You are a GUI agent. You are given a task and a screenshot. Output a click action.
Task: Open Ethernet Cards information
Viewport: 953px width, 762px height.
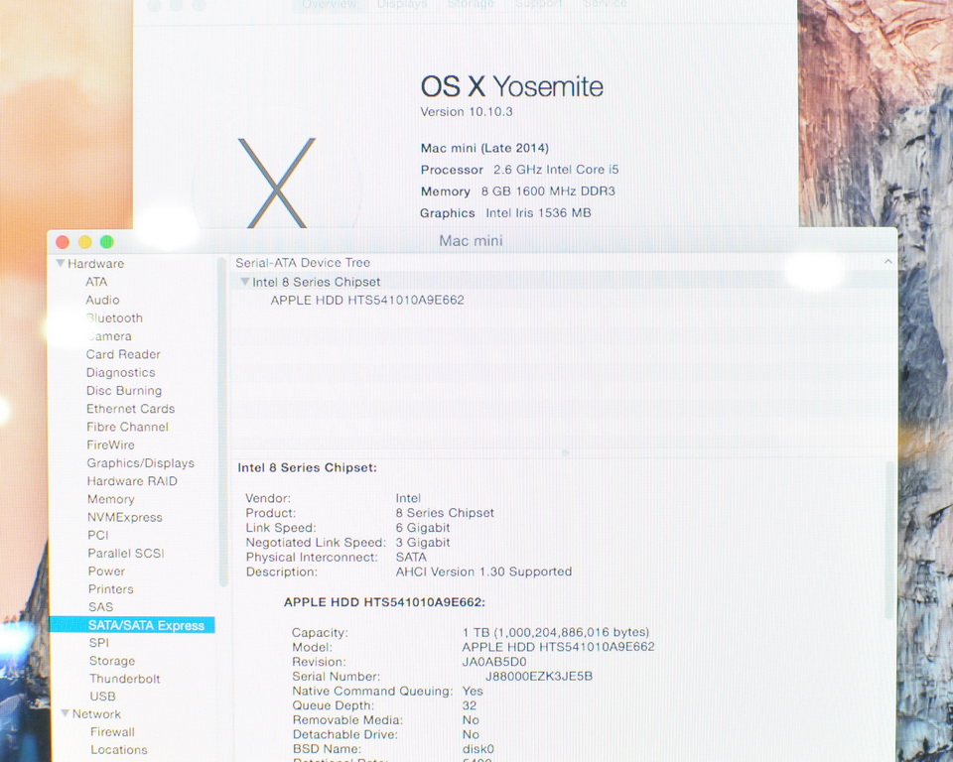(130, 409)
